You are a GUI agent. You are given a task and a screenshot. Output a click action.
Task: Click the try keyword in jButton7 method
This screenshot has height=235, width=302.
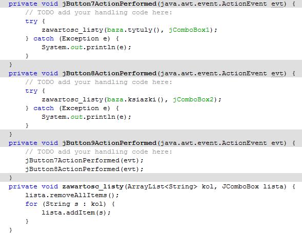click(31, 22)
